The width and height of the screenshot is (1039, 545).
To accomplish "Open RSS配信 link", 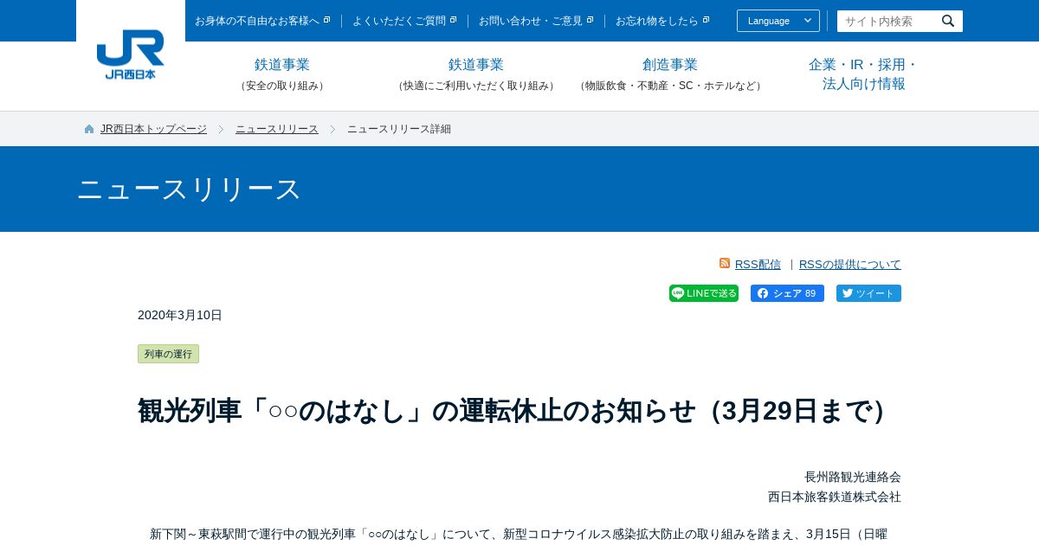I will click(x=758, y=264).
